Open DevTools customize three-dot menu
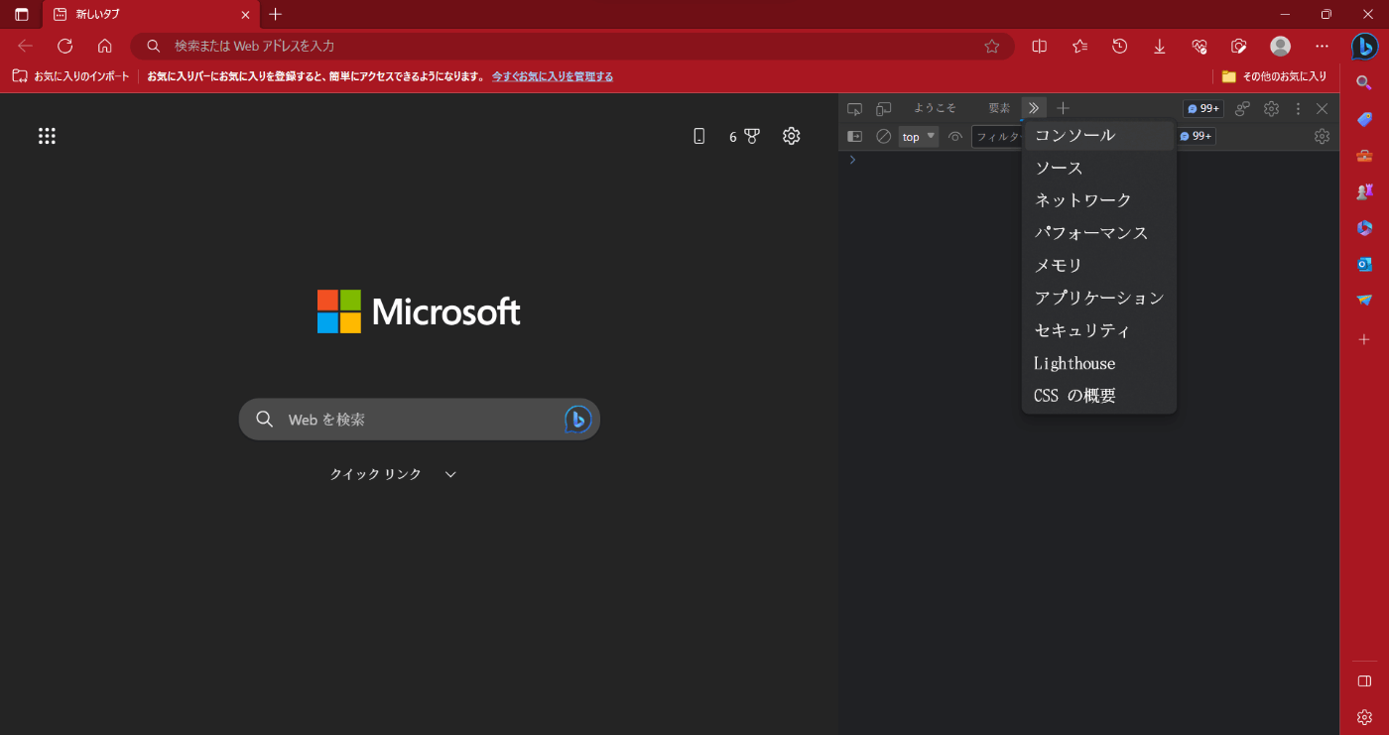 pyautogui.click(x=1298, y=108)
